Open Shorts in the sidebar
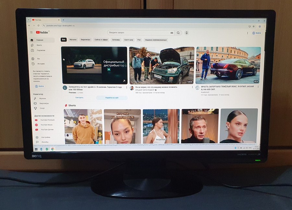The image size is (292, 210). (x=39, y=45)
